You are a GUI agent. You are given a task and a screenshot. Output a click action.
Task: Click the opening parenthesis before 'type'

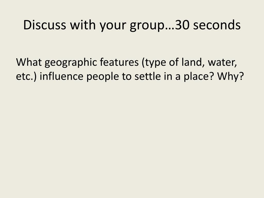143,62
